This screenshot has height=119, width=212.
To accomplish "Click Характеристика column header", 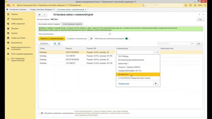I will 181,49.
